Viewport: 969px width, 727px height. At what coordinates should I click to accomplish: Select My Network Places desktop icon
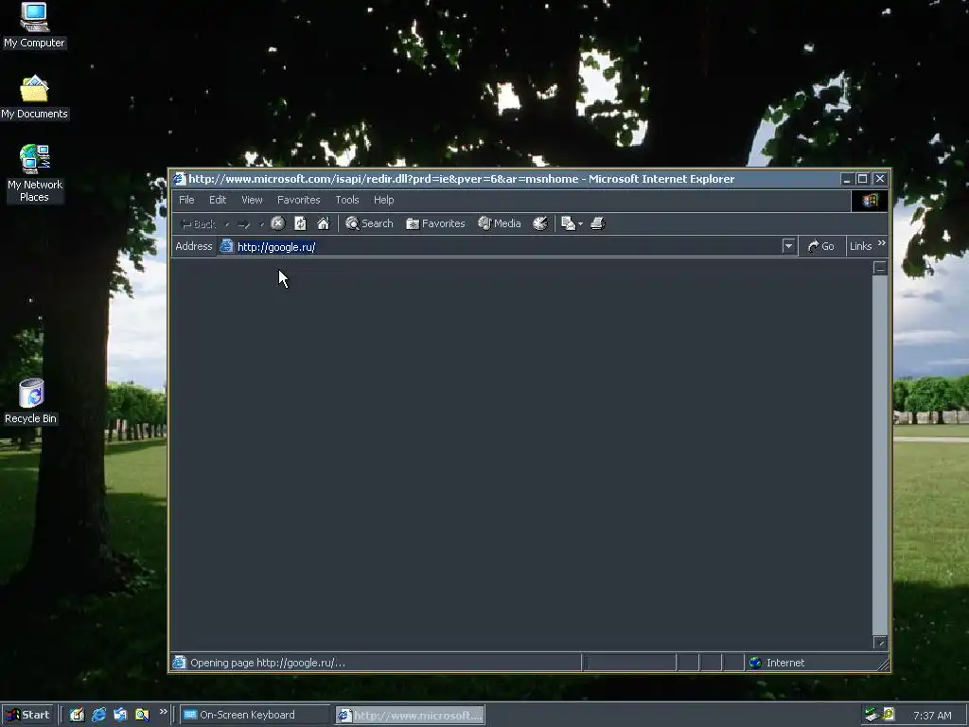[35, 173]
